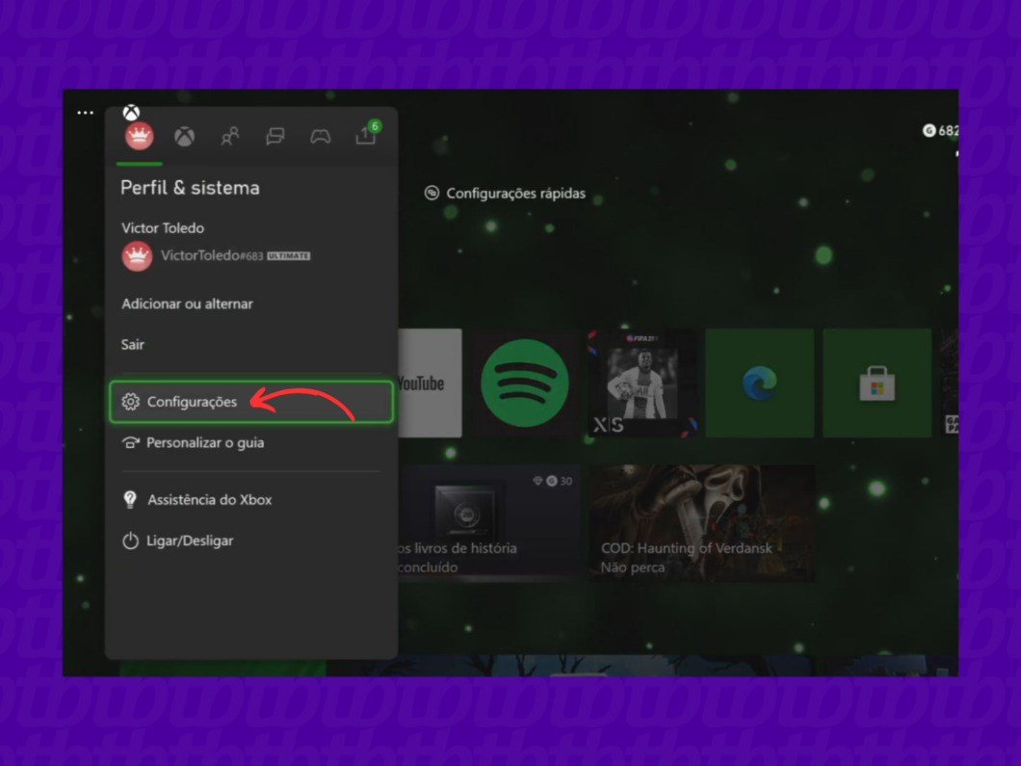Launch the Spotify tile

coord(525,382)
